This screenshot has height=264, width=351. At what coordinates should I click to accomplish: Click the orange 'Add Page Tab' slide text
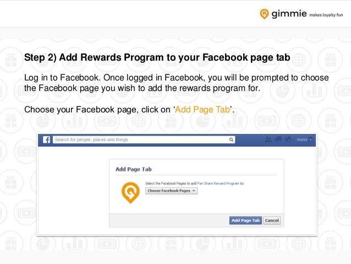202,110
